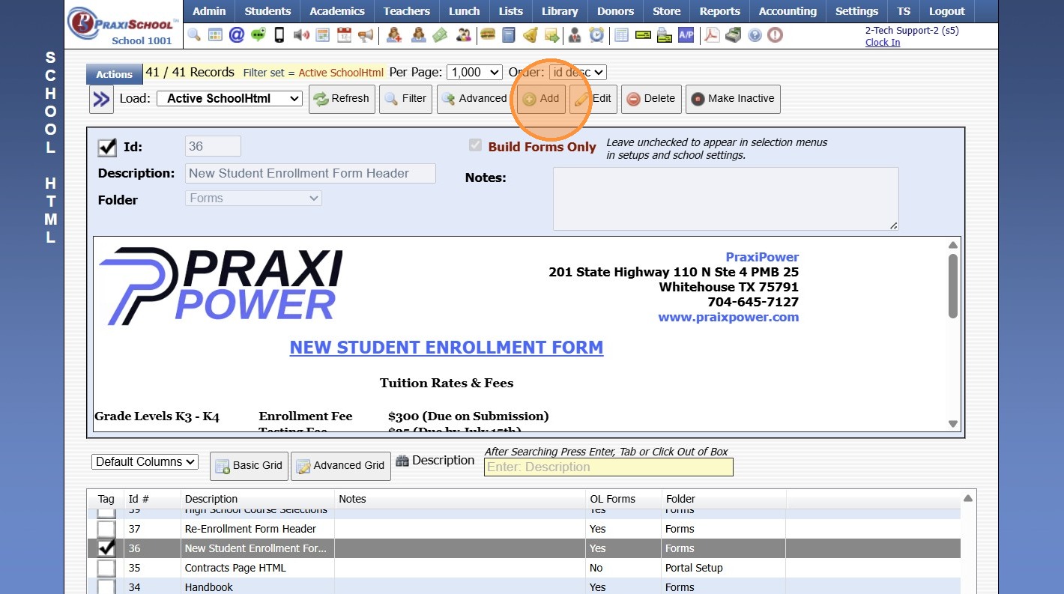Click the blue help question mark icon
The image size is (1064, 594).
(755, 34)
